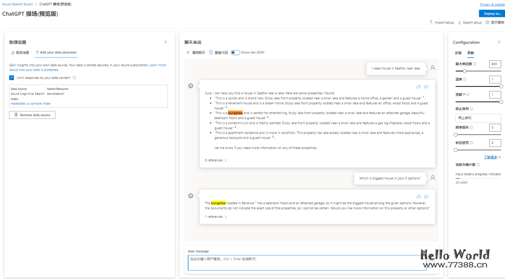Click thumbs up on the bungalow response
Screen dimensions: 505x279
[x=418, y=196]
